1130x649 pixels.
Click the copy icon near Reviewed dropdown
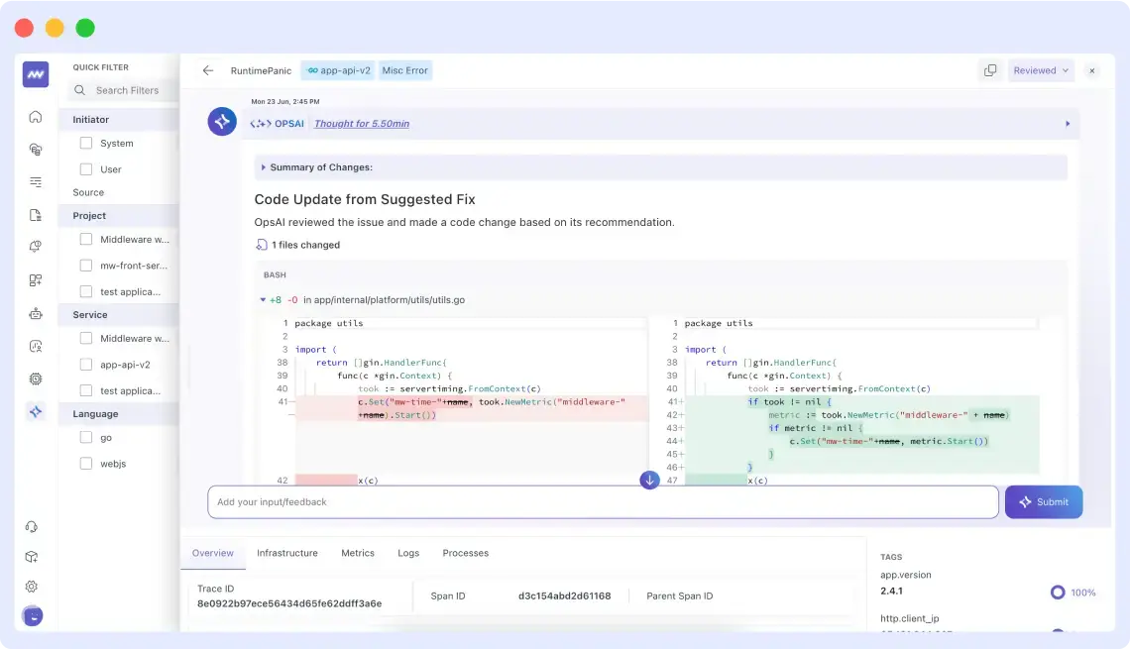click(x=989, y=70)
